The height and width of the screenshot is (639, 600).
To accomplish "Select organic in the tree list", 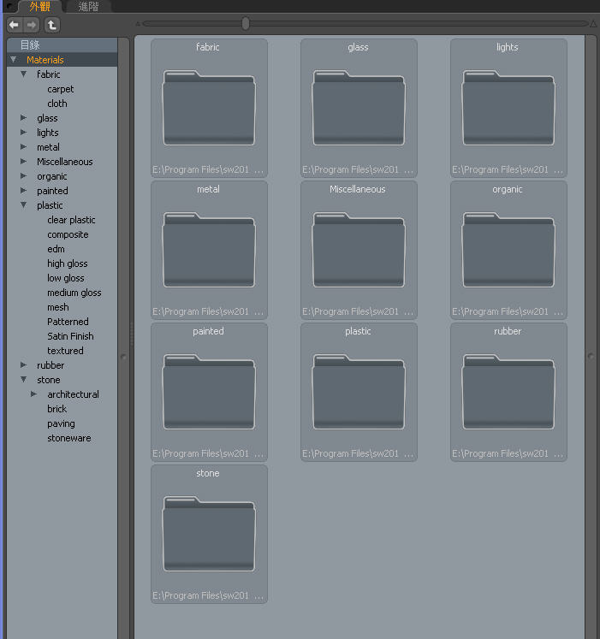I will (x=52, y=176).
